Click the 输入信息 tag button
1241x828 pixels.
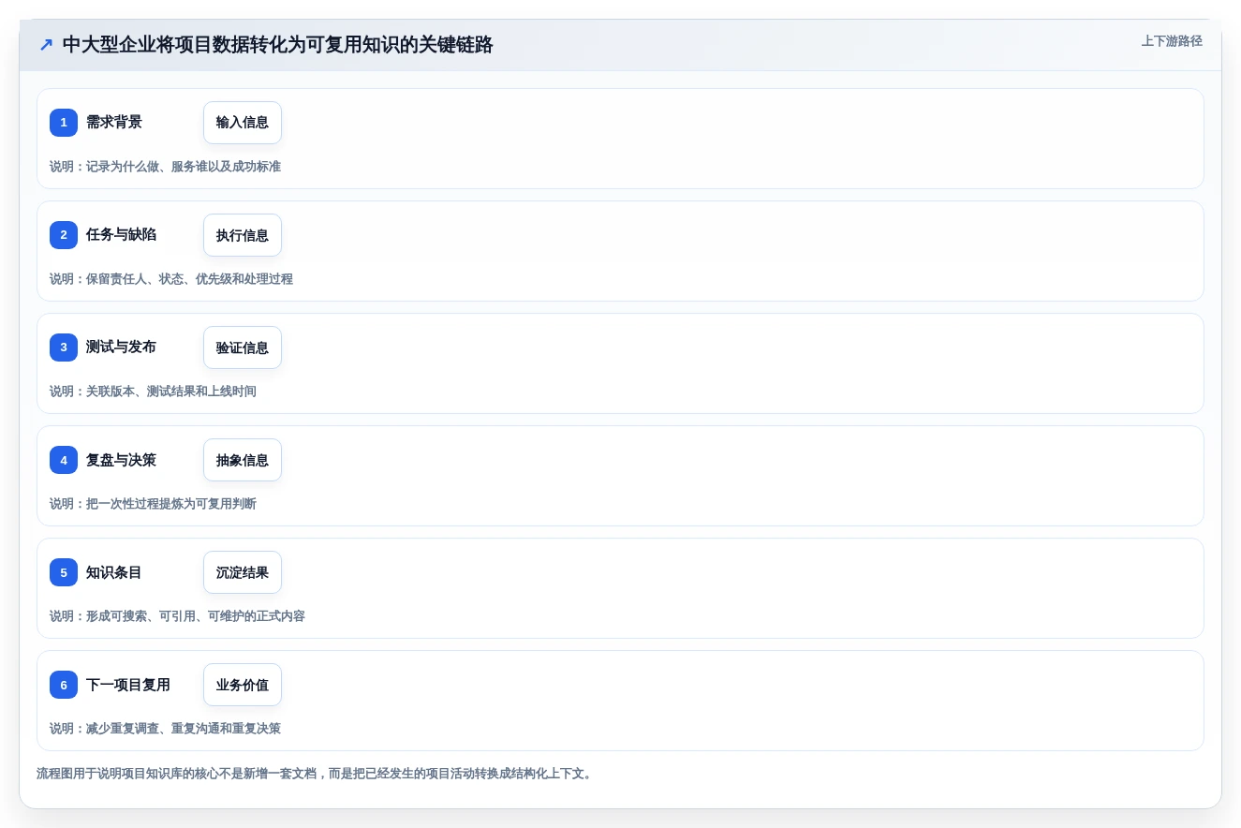(x=243, y=123)
